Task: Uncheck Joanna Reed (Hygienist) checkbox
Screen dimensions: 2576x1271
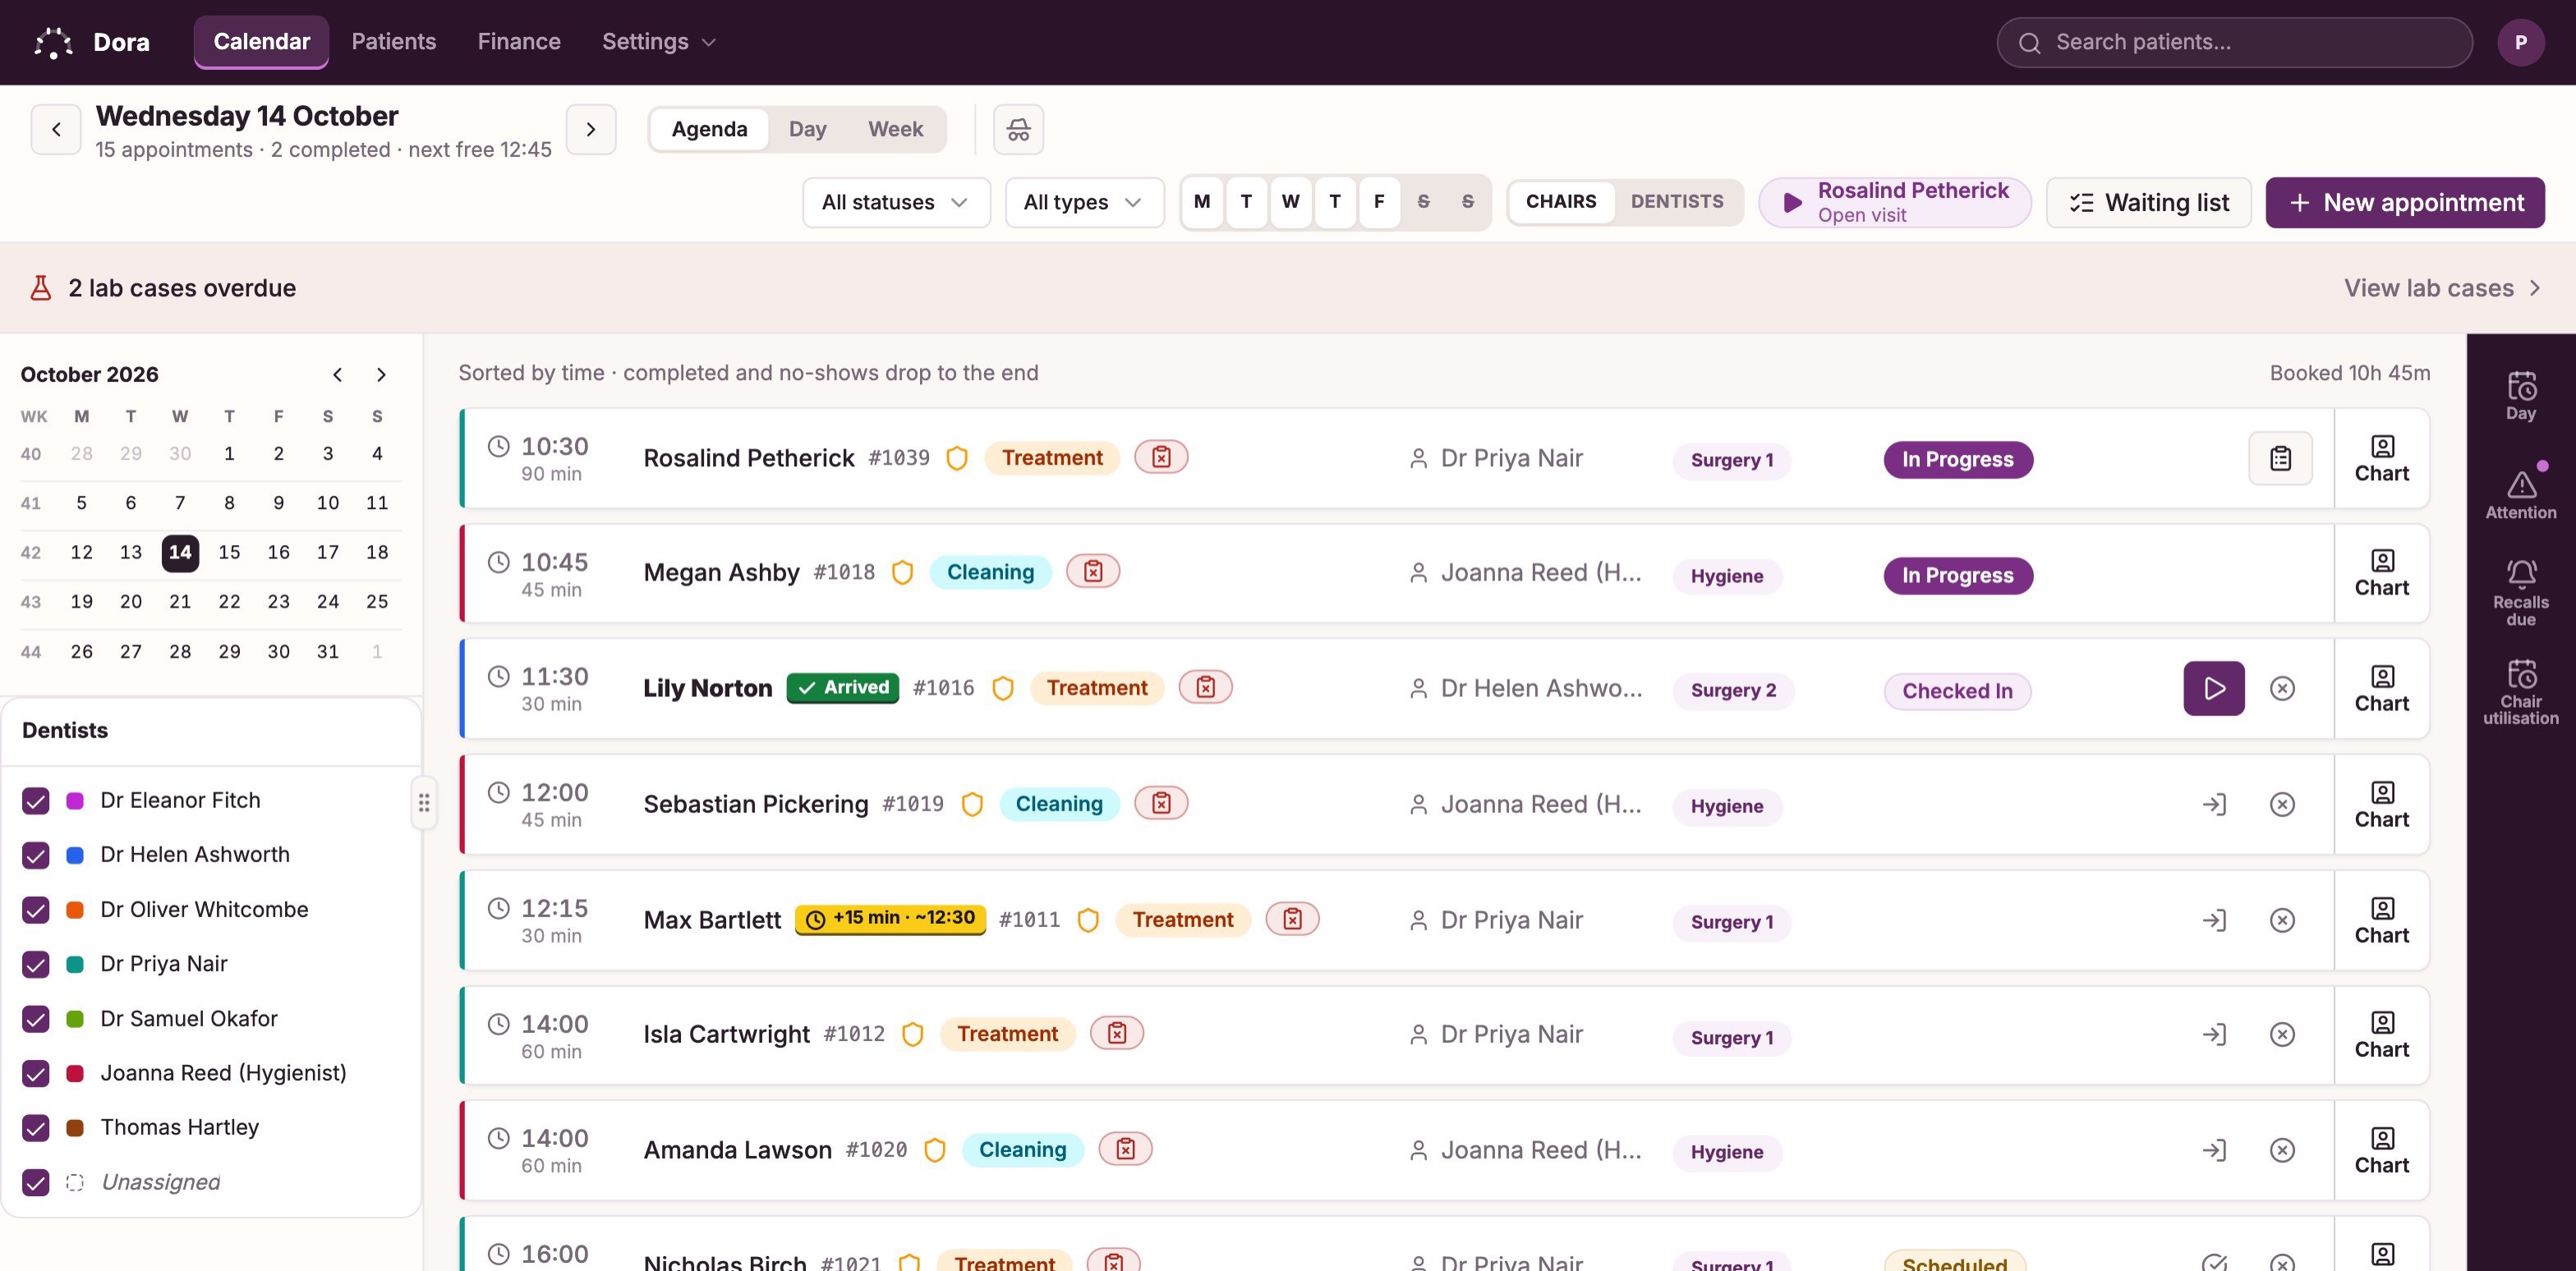Action: (x=36, y=1073)
